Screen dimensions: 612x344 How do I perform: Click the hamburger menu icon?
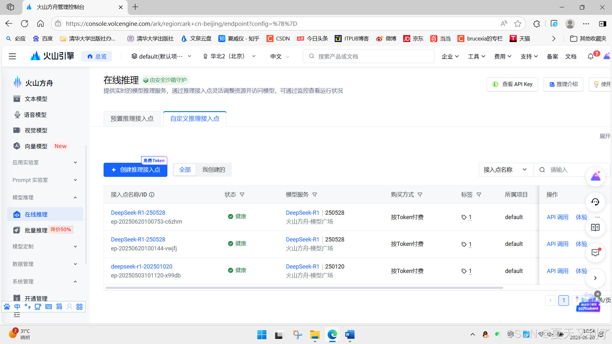click(x=12, y=56)
